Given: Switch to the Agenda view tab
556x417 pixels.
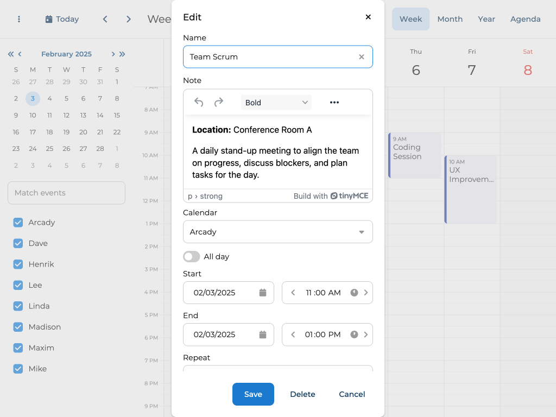Looking at the screenshot, I should (525, 19).
